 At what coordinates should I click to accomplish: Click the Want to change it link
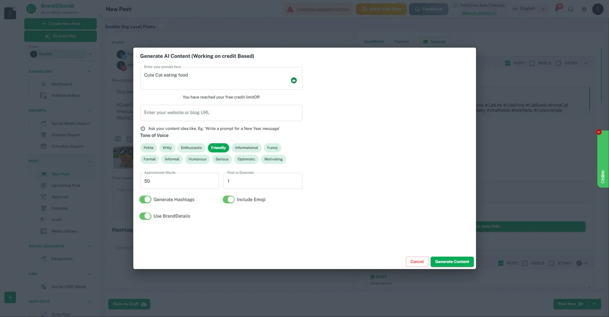click(479, 13)
